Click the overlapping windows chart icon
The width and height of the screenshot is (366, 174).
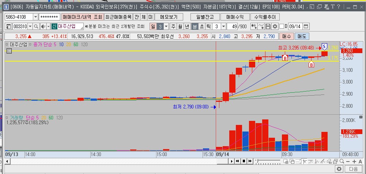[x=292, y=161]
